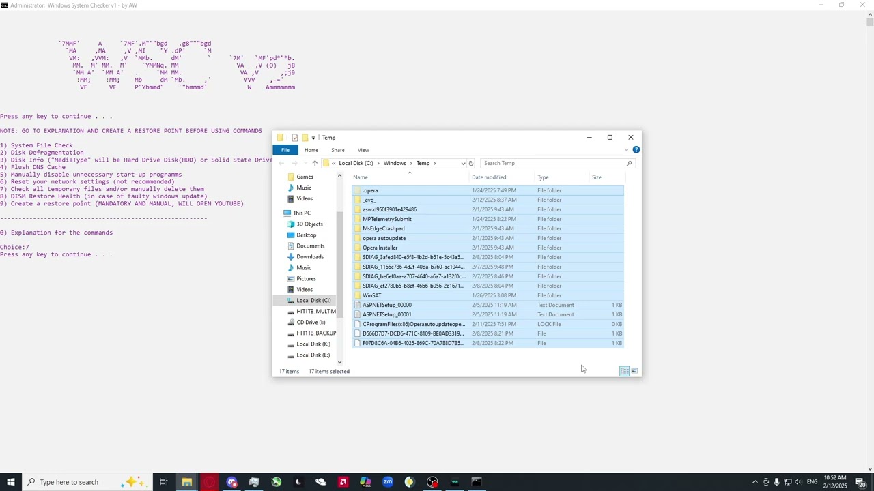Screen dimensions: 874x491
Task: Click the blue Help icon in Explorer
Action: coord(636,150)
